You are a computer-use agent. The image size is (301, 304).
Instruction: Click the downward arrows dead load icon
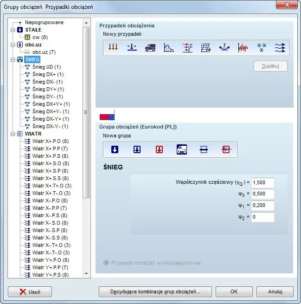[113, 47]
